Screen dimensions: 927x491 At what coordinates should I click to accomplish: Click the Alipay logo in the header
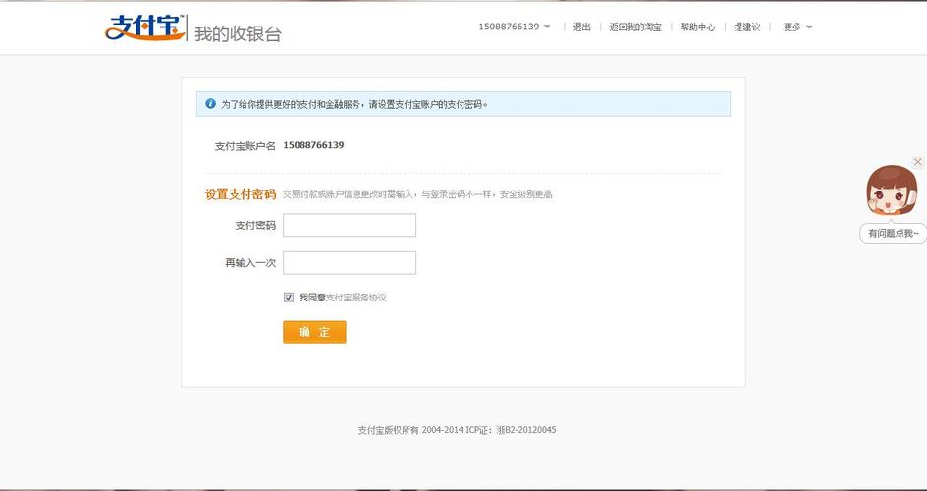tap(145, 27)
